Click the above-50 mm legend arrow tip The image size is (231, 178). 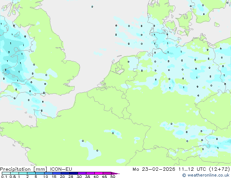(115, 173)
